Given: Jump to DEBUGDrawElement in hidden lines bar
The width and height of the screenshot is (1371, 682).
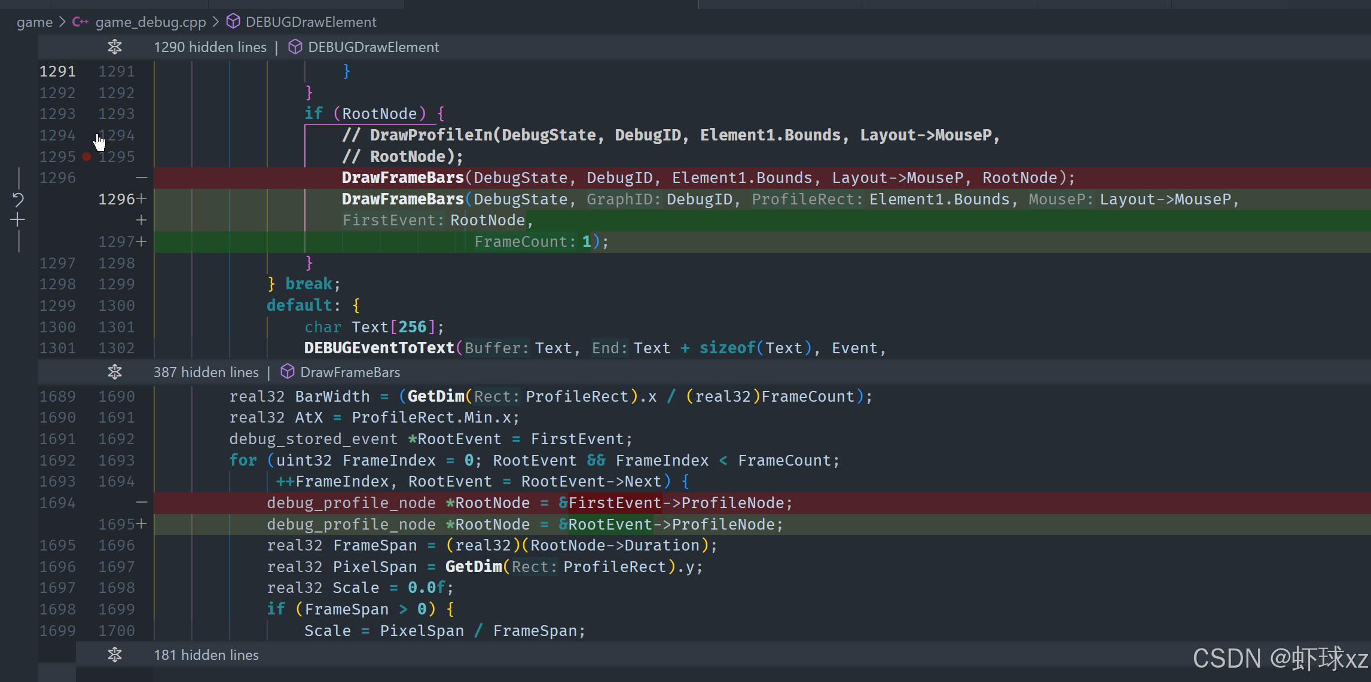Looking at the screenshot, I should [x=373, y=47].
